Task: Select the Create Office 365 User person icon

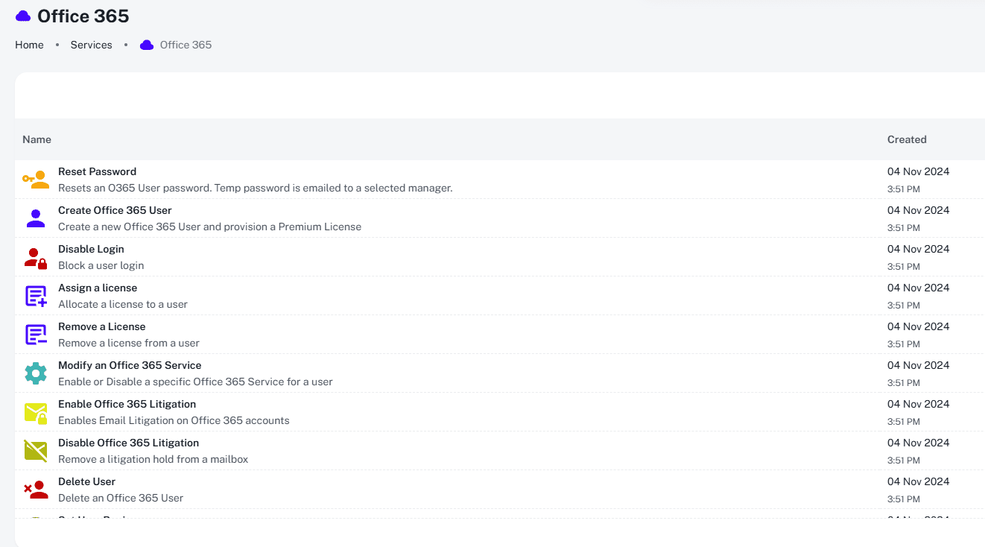Action: [35, 218]
